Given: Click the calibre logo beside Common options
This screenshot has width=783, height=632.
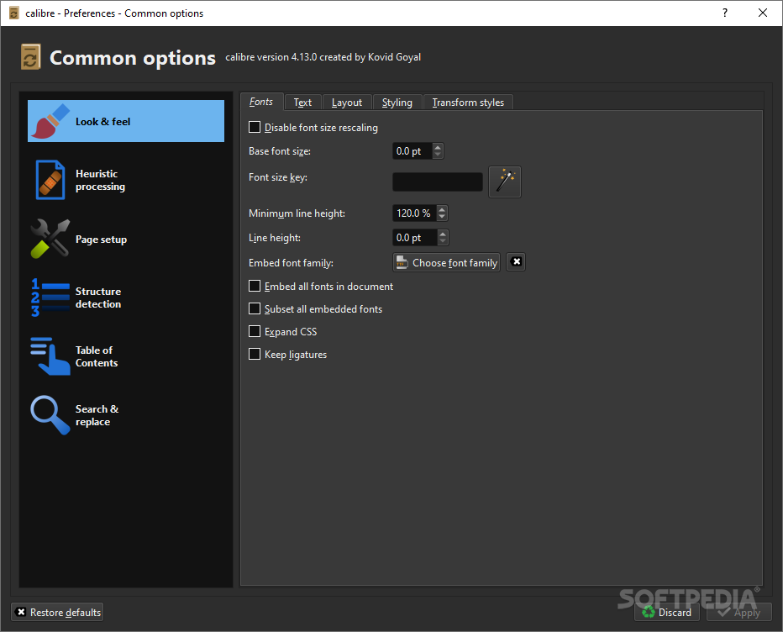Looking at the screenshot, I should coord(30,57).
